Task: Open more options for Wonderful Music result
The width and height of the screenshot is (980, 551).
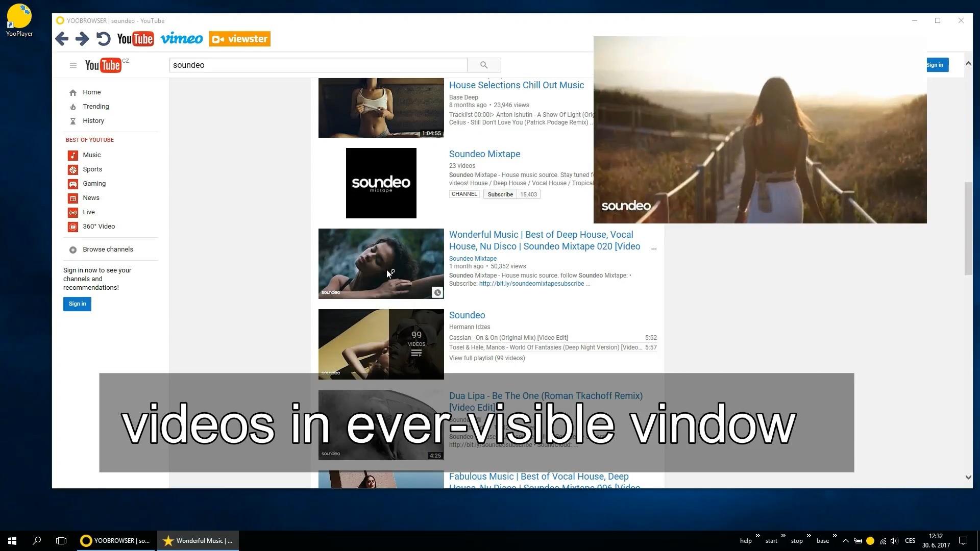Action: [654, 248]
